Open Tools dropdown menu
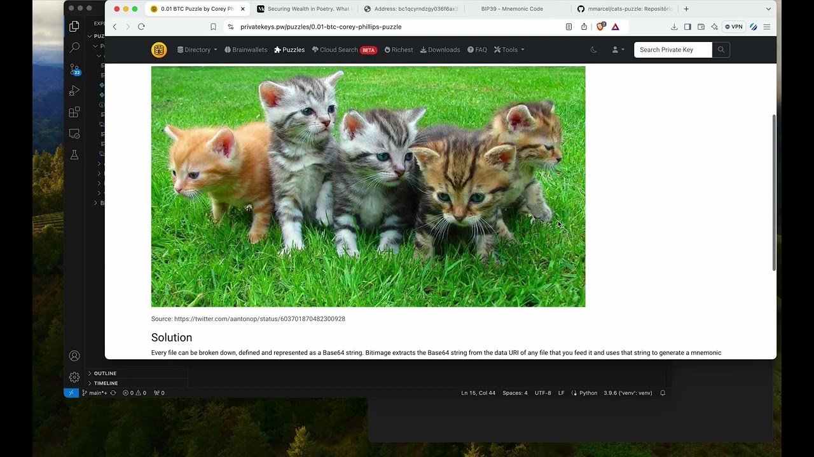This screenshot has width=814, height=457. (509, 50)
